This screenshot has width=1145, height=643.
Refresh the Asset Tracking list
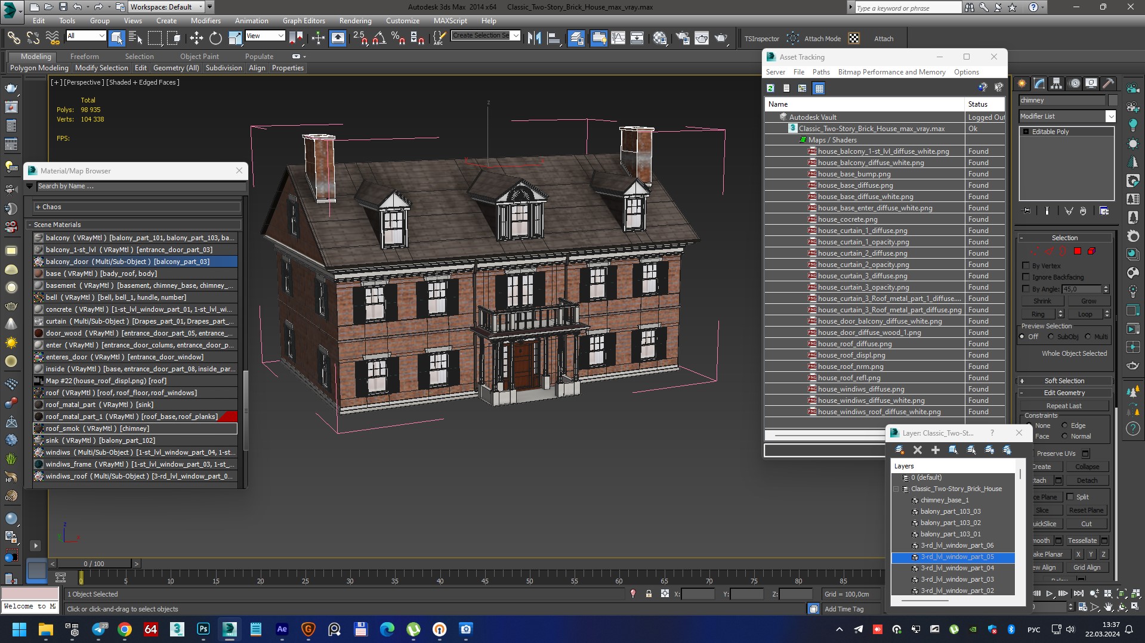coord(770,88)
